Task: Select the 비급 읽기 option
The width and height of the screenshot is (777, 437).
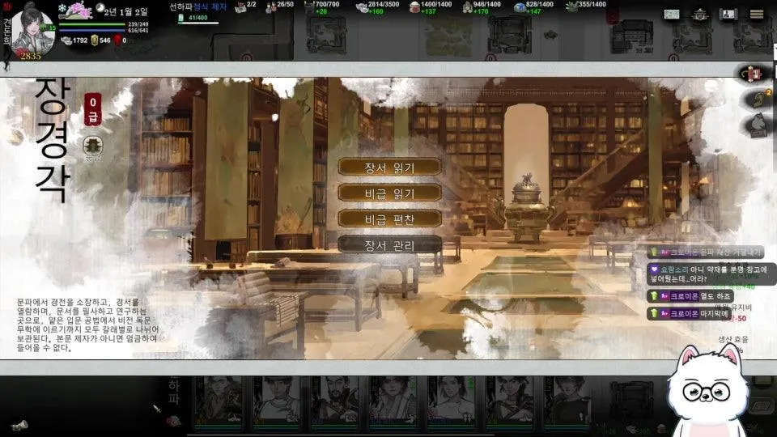Action: 389,193
